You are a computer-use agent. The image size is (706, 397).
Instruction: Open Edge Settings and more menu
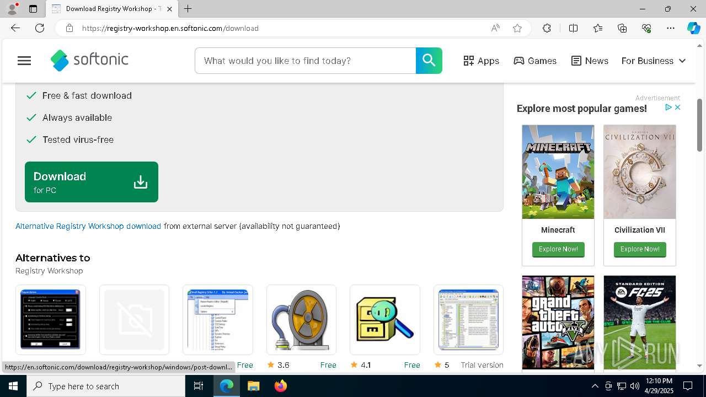[x=671, y=28]
